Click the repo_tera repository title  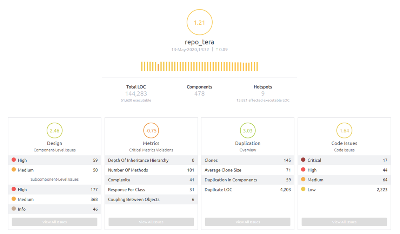point(200,42)
